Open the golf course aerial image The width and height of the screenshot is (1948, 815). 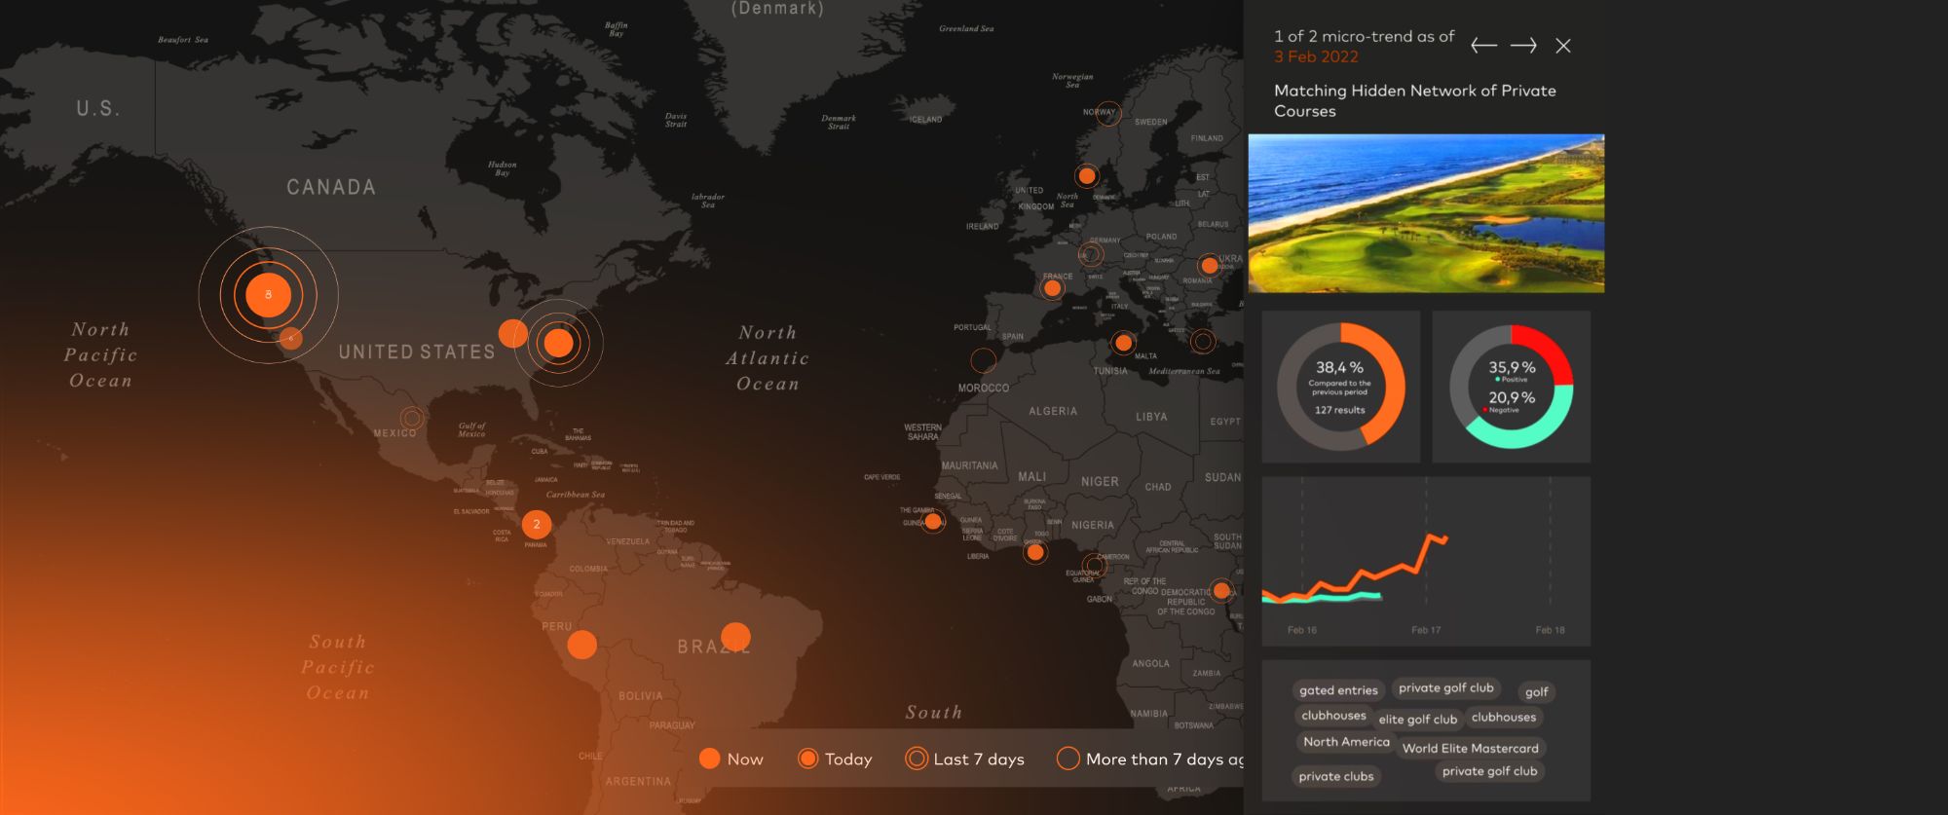click(x=1426, y=213)
